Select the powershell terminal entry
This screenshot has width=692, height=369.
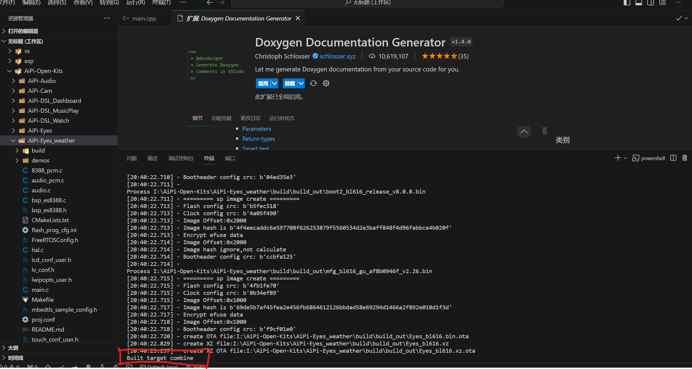[x=649, y=158]
